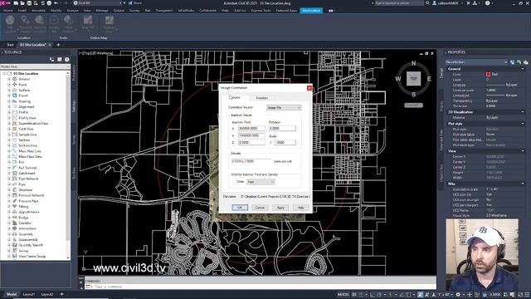Expand the Points node in Toolspace

click(x=9, y=85)
